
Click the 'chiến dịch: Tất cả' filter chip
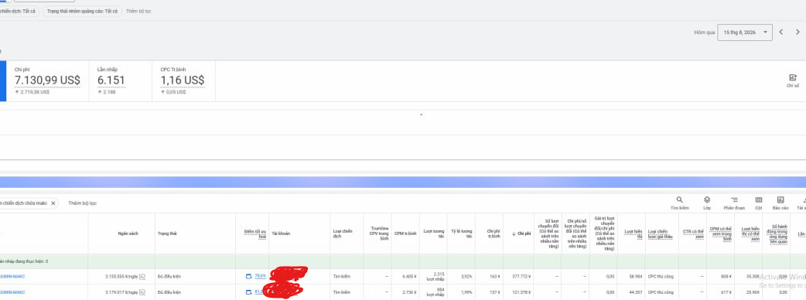click(x=19, y=11)
